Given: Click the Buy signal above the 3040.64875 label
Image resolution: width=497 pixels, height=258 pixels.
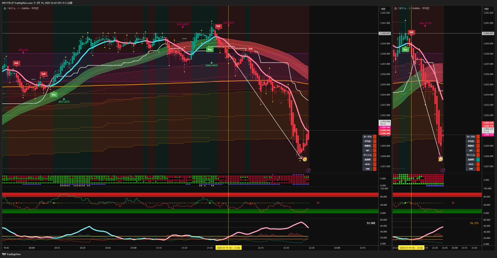Looking at the screenshot, I should (210, 49).
